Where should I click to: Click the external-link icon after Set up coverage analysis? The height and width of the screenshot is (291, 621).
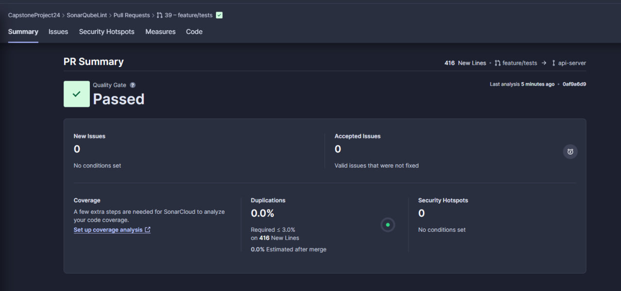[147, 230]
